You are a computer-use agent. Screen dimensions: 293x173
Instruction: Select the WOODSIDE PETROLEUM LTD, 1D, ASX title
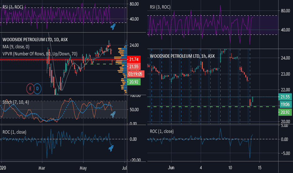coord(35,40)
